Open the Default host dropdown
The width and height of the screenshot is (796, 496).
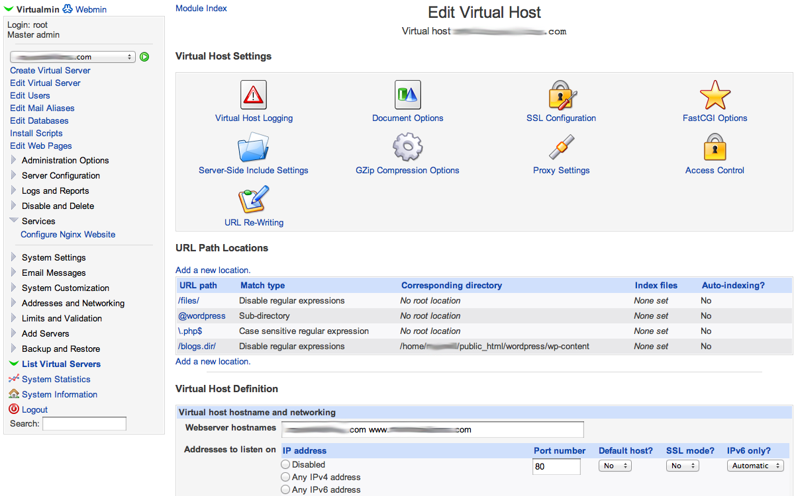(615, 466)
